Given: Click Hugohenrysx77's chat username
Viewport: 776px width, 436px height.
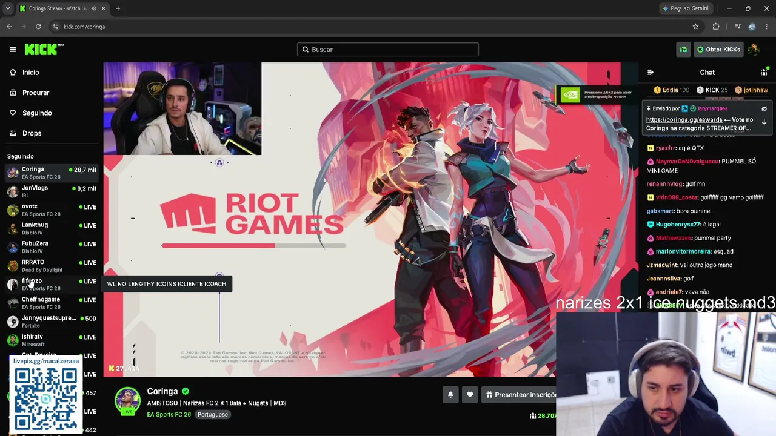Looking at the screenshot, I should [678, 225].
